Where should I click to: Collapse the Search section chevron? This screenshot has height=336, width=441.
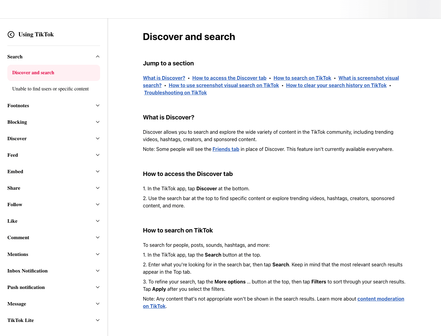tap(98, 57)
